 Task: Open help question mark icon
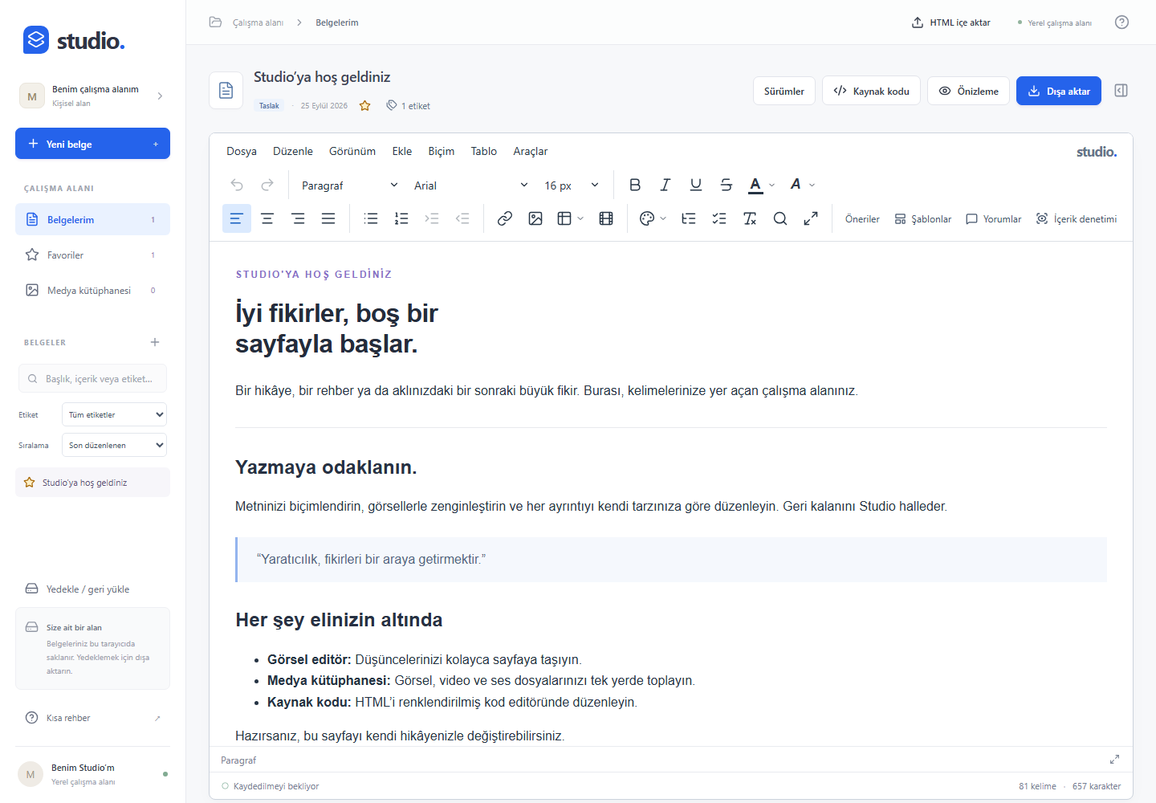point(1121,22)
